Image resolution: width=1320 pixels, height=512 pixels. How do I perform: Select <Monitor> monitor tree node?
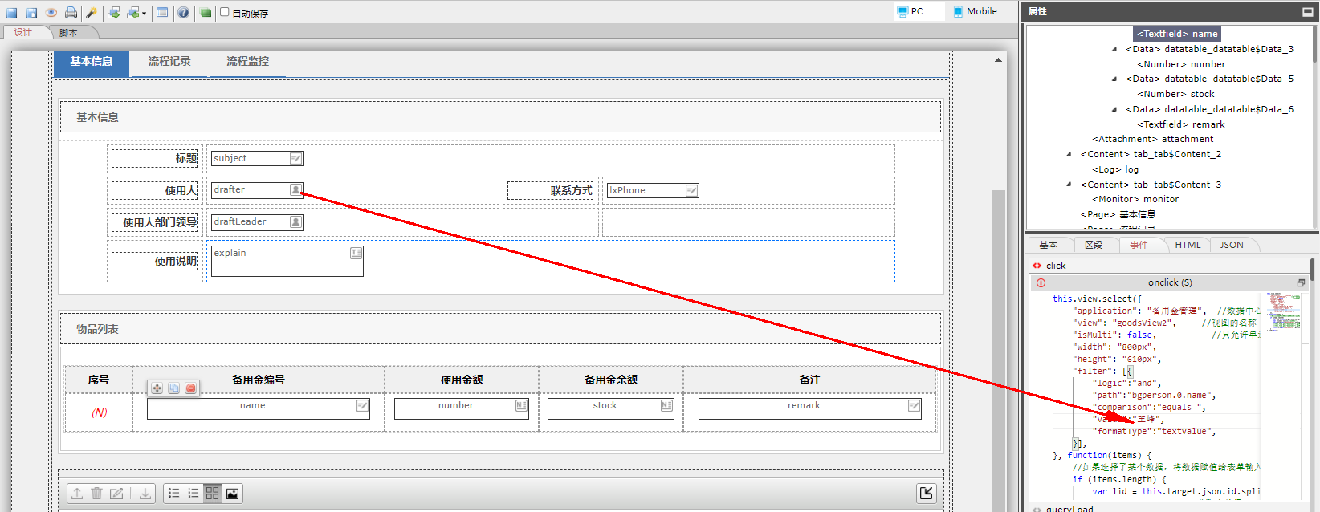tap(1135, 199)
